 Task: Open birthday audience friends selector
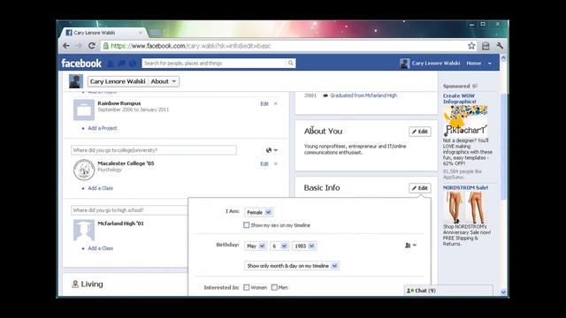(410, 246)
